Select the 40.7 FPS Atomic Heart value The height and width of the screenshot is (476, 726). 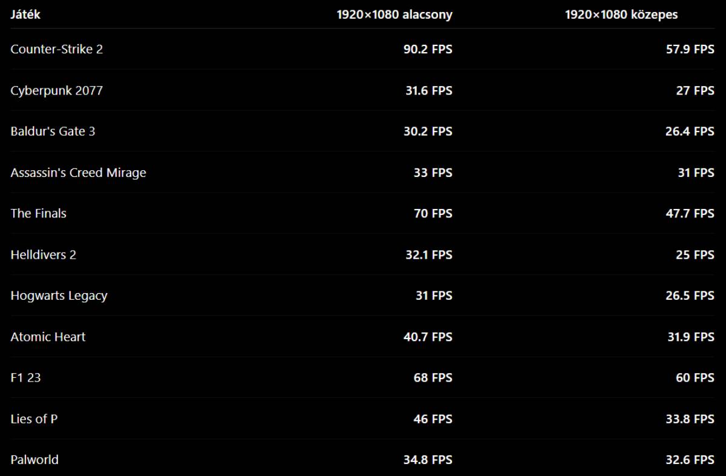point(428,337)
